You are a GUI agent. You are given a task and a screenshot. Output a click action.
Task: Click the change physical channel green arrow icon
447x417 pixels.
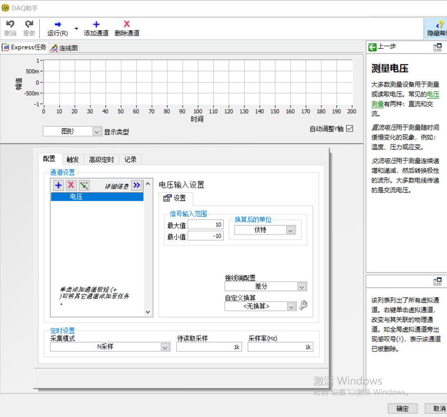84,185
